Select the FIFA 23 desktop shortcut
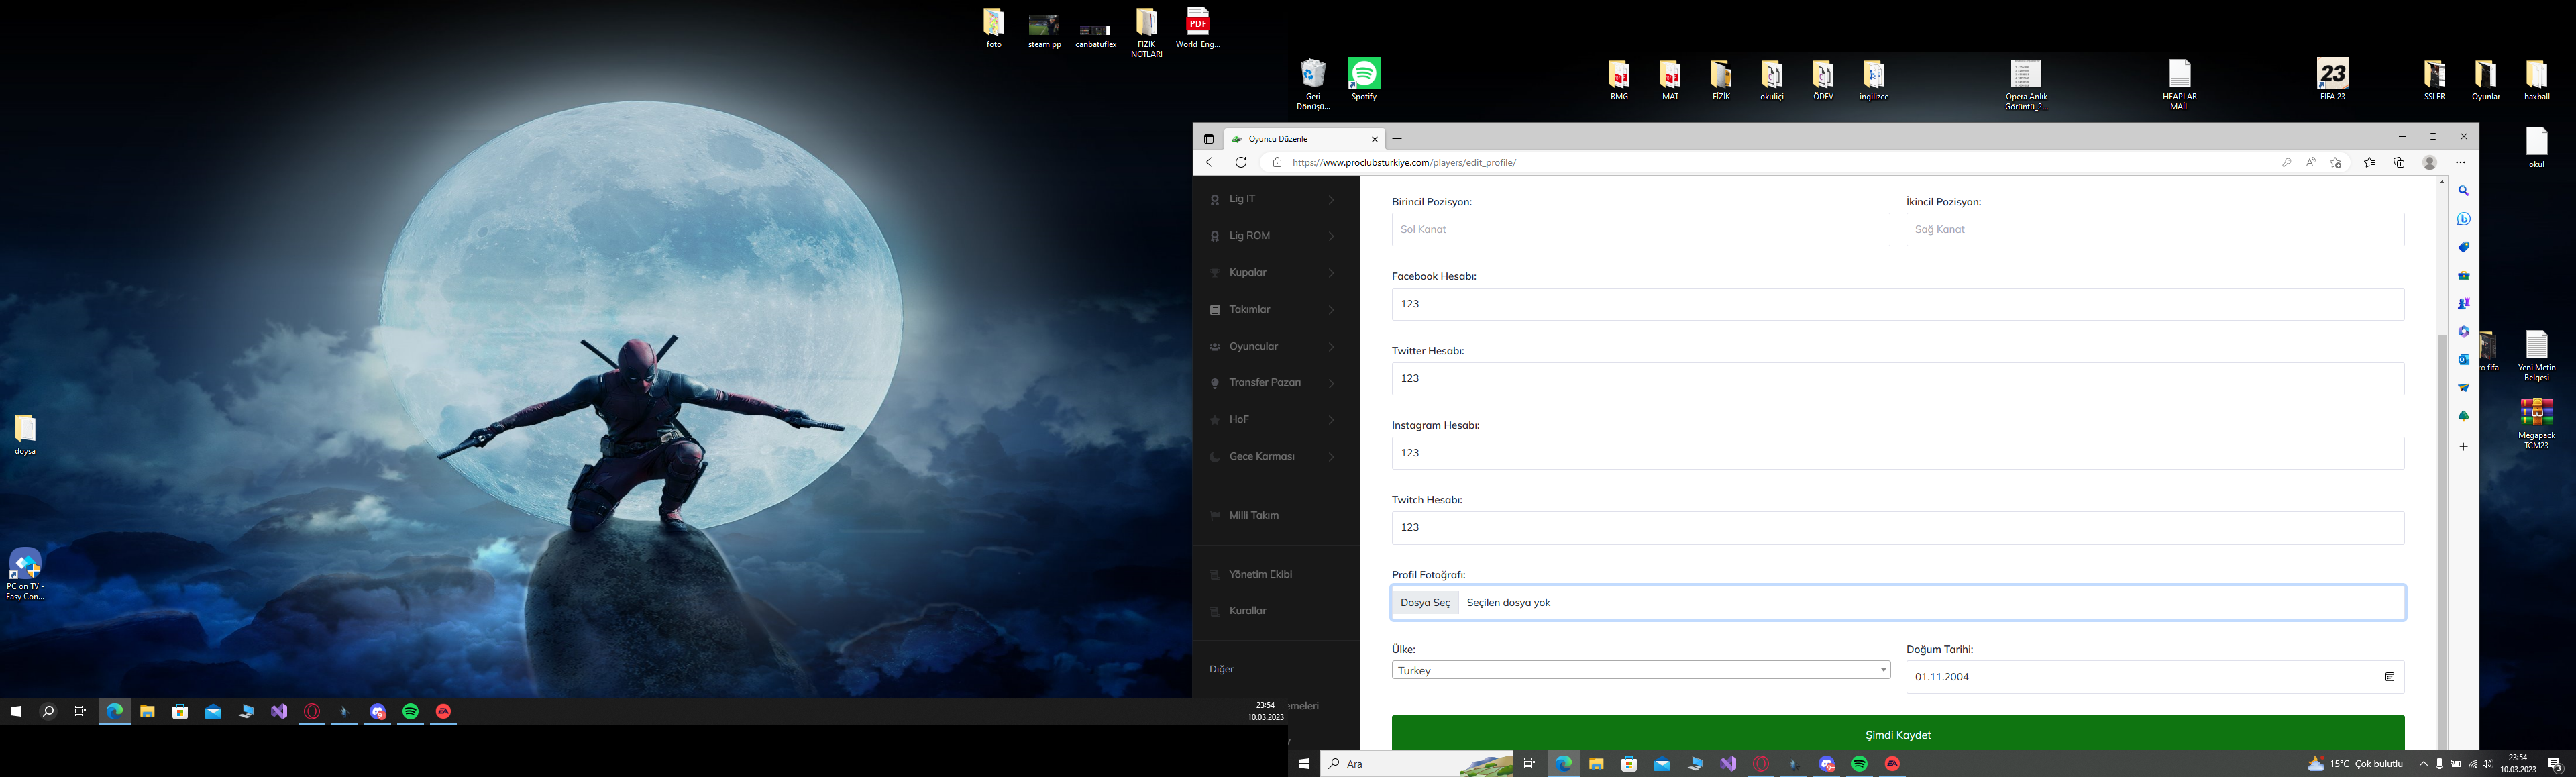The width and height of the screenshot is (2576, 777). [2332, 79]
